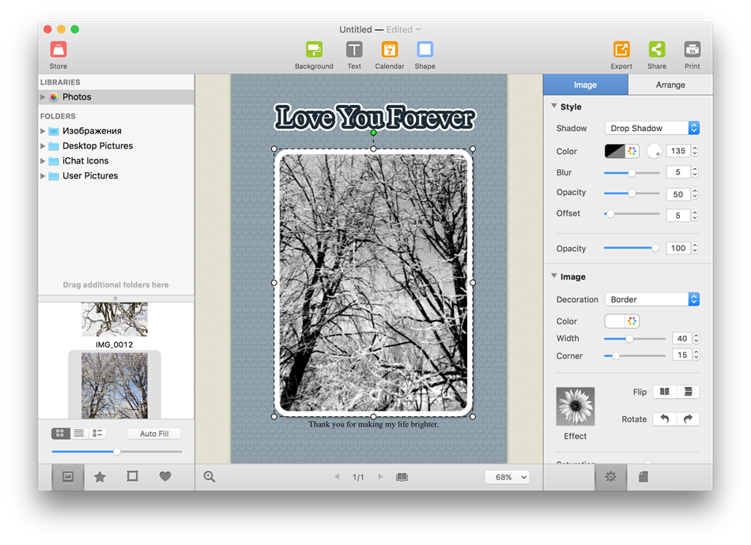Open the Edited title dropdown chevron
The image size is (751, 545).
(x=418, y=29)
